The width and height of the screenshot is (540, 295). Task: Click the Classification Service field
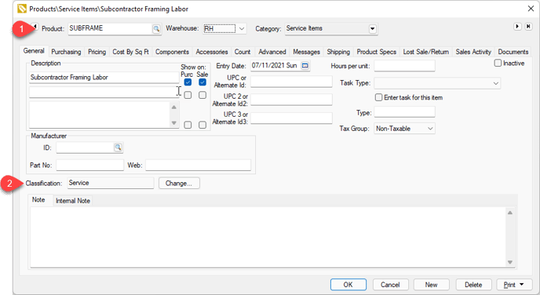(111, 183)
